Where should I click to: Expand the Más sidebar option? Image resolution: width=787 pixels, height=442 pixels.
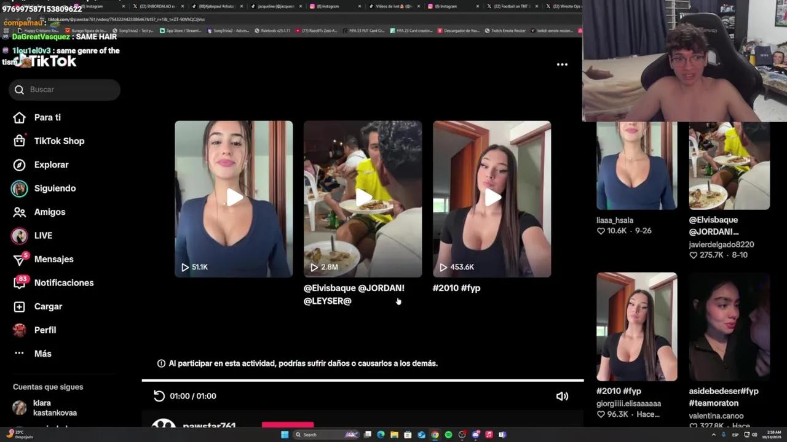click(33, 354)
